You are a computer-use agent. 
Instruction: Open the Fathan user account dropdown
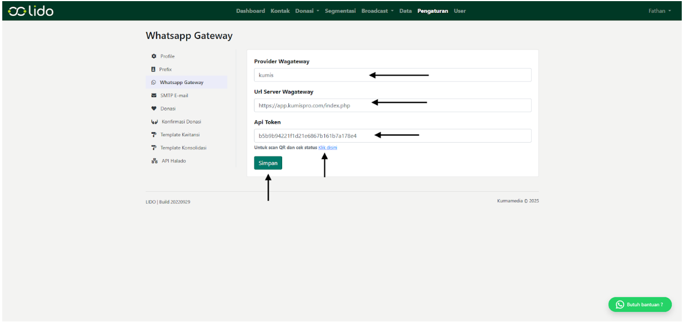coord(659,11)
